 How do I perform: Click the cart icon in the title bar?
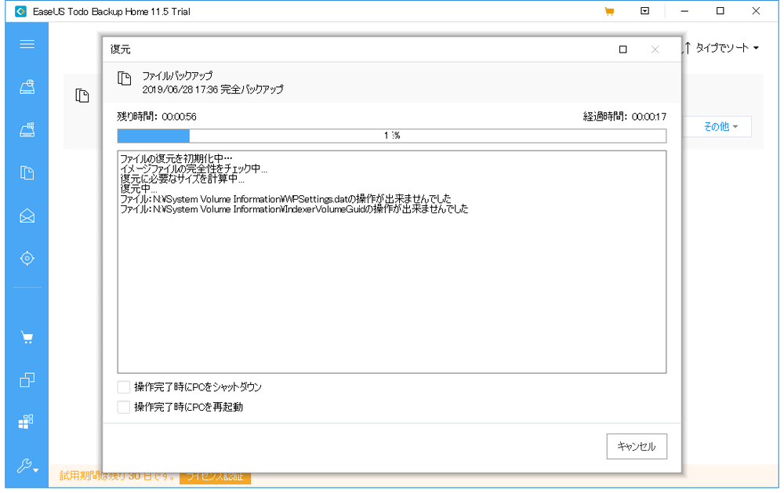tap(609, 12)
